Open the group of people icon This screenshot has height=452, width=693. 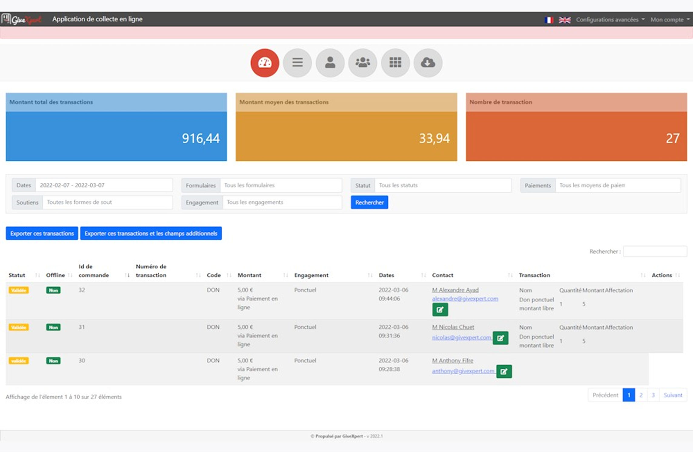[x=362, y=63]
